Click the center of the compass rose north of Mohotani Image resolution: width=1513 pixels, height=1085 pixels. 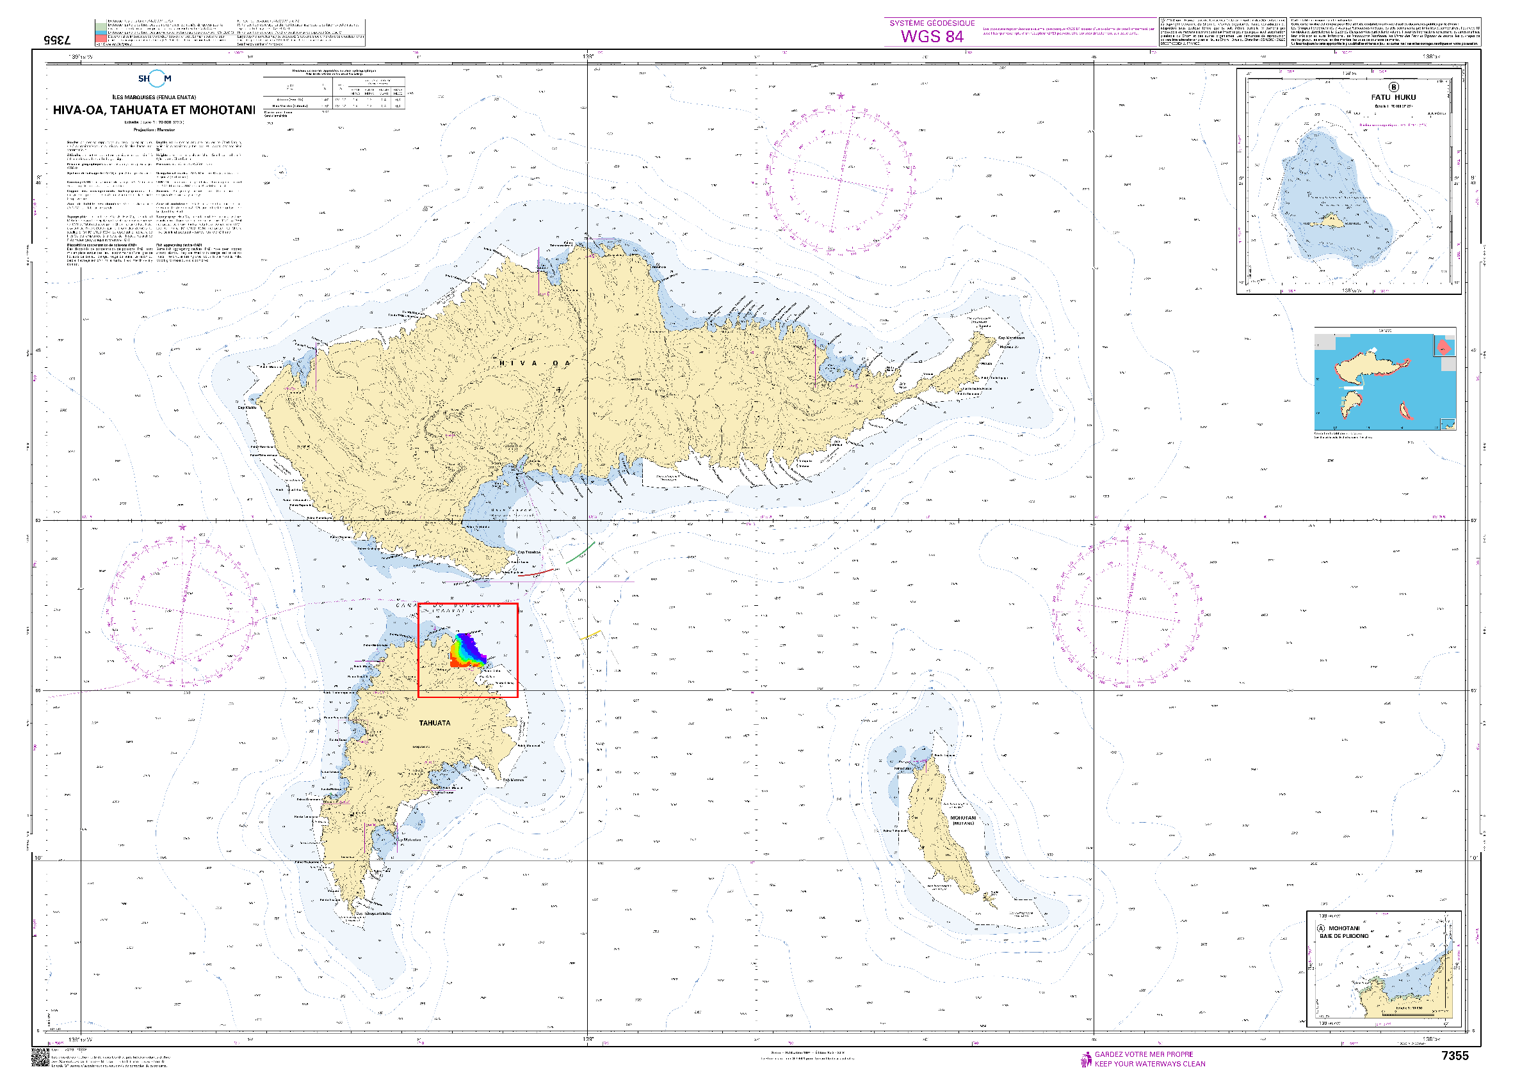coord(1128,611)
